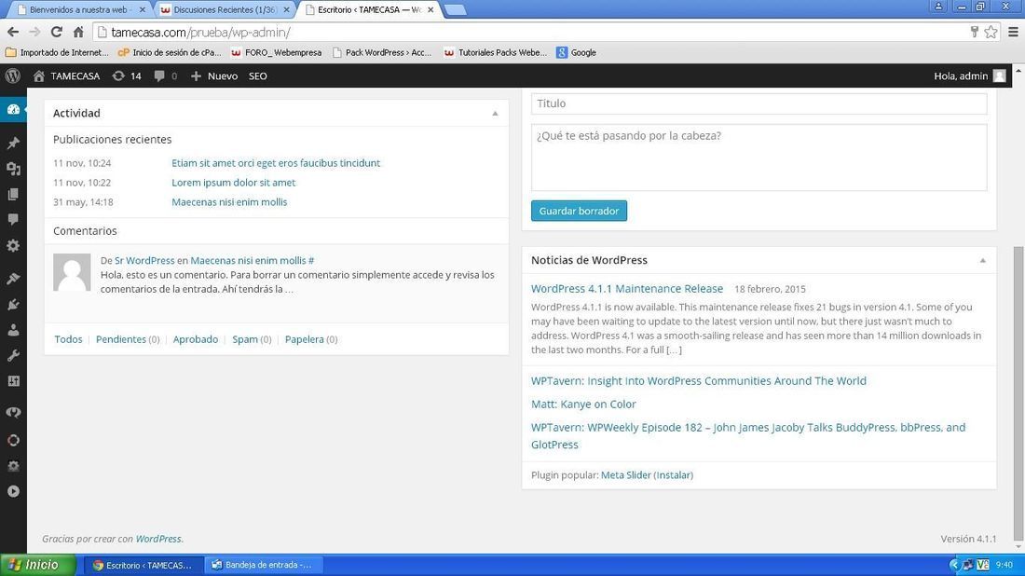Click the network connection tray icon
Screen dimensions: 1025x576
click(x=968, y=565)
